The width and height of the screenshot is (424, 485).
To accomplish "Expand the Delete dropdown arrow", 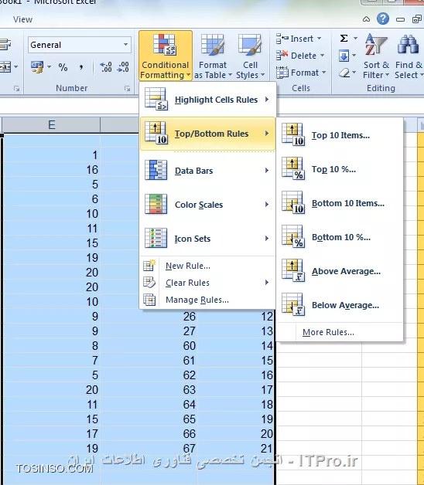I will click(x=323, y=56).
